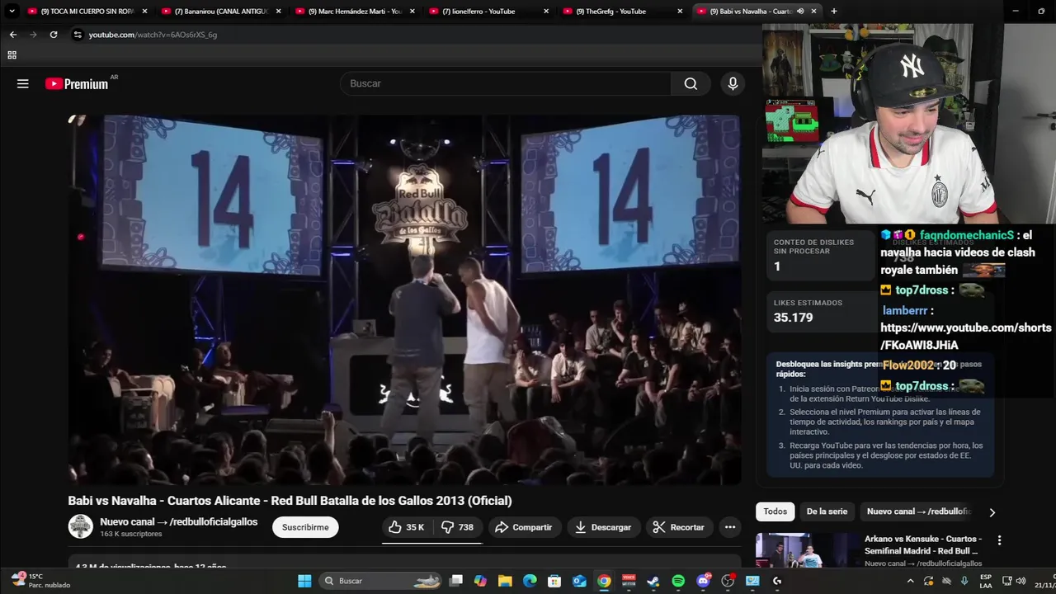
Task: Open the channel avatar next to channel name
Action: (80, 526)
